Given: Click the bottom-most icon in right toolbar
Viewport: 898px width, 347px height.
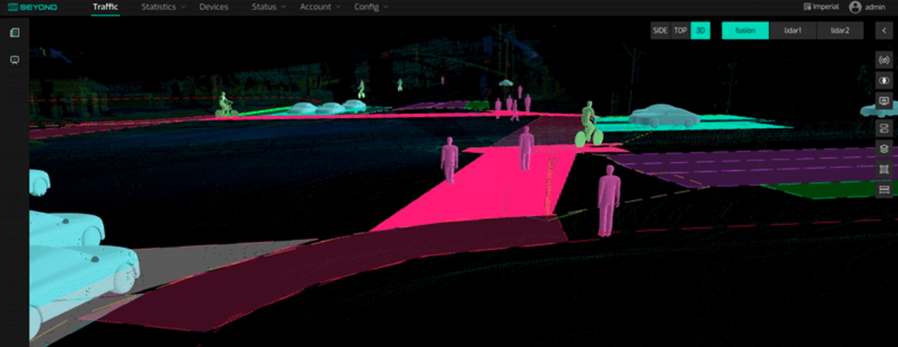Looking at the screenshot, I should click(x=884, y=189).
